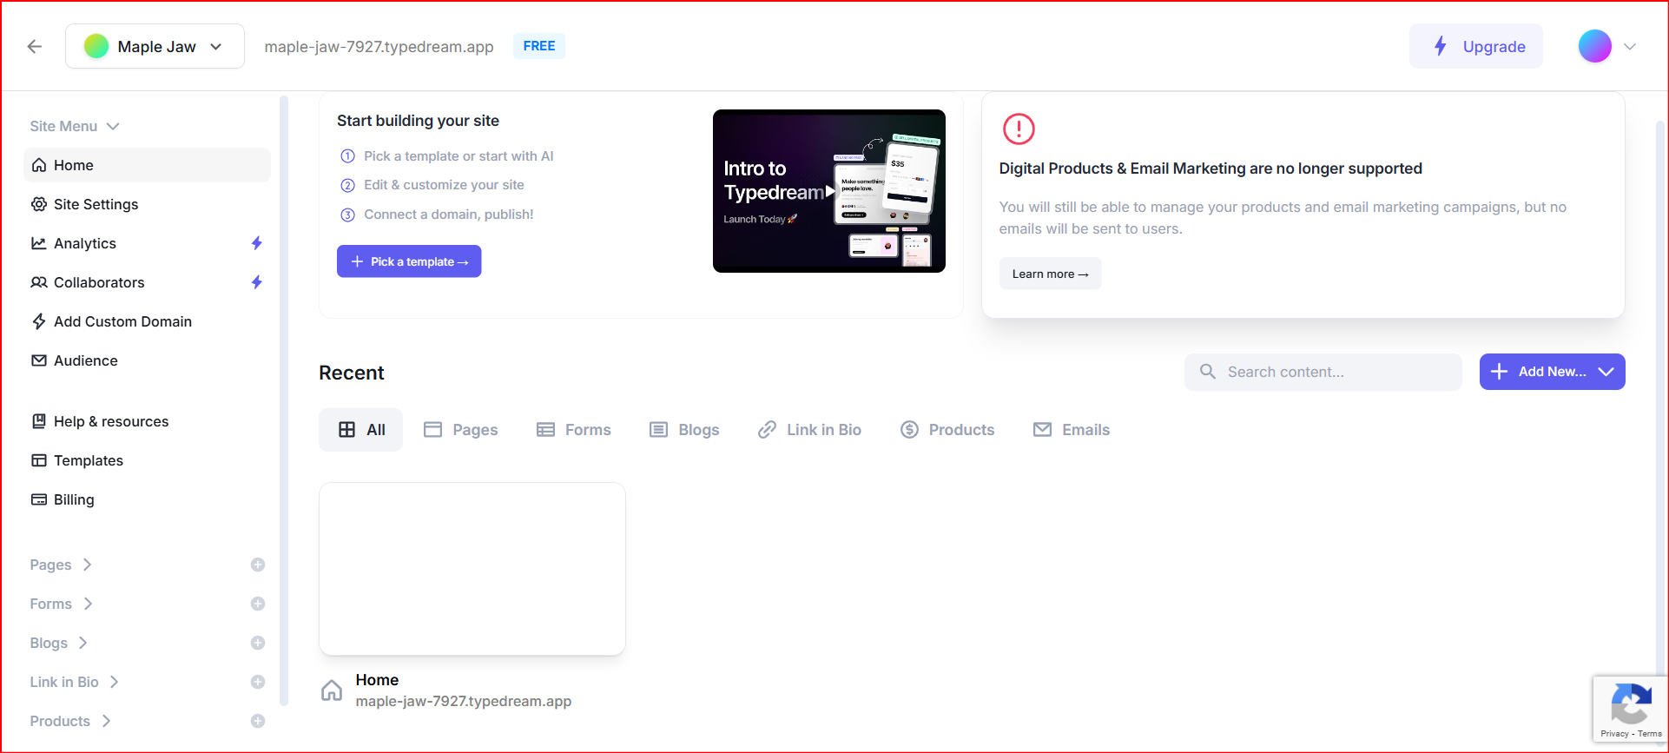1669x753 pixels.
Task: Click step 3 Connect a domain, publish!
Action: point(437,215)
